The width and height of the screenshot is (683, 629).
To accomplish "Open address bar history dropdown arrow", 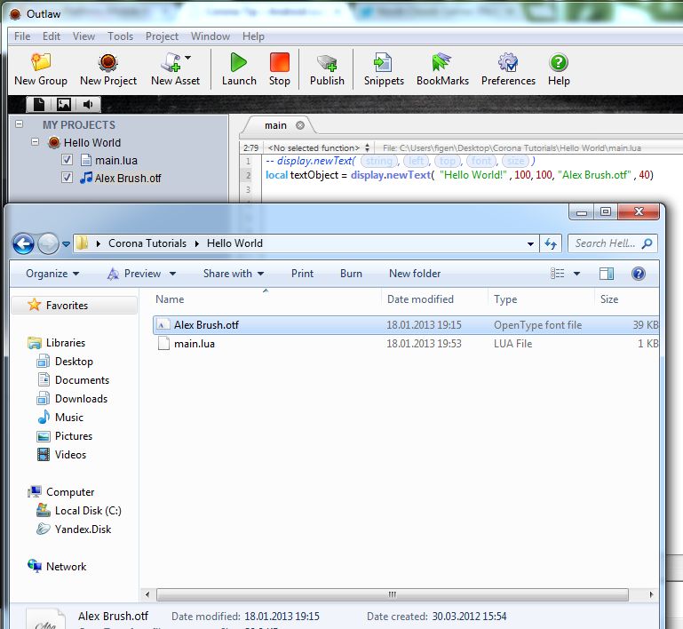I will (530, 243).
